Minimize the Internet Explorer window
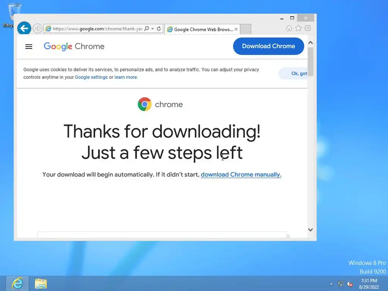Image resolution: width=388 pixels, height=291 pixels. (x=282, y=18)
